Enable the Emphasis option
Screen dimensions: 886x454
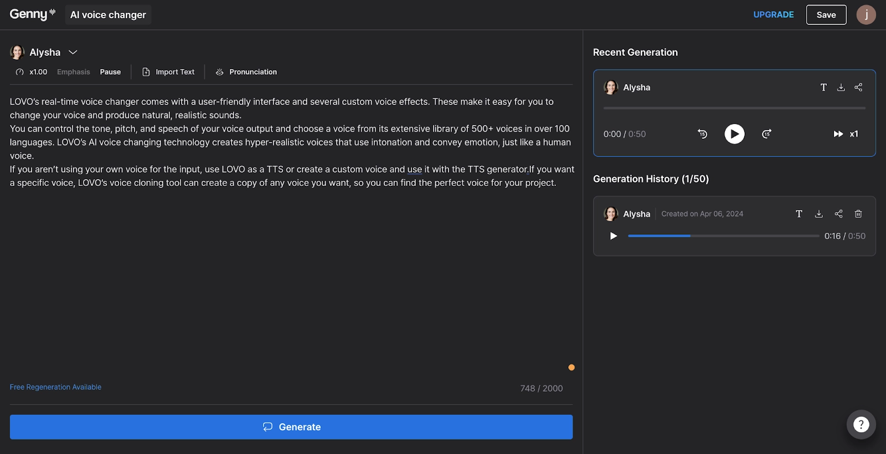click(x=74, y=71)
